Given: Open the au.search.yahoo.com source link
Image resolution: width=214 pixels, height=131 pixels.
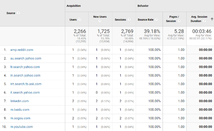Looking at the screenshot, I should (x=26, y=58).
